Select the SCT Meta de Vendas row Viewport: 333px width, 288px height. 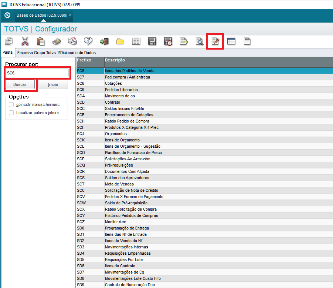(205, 184)
